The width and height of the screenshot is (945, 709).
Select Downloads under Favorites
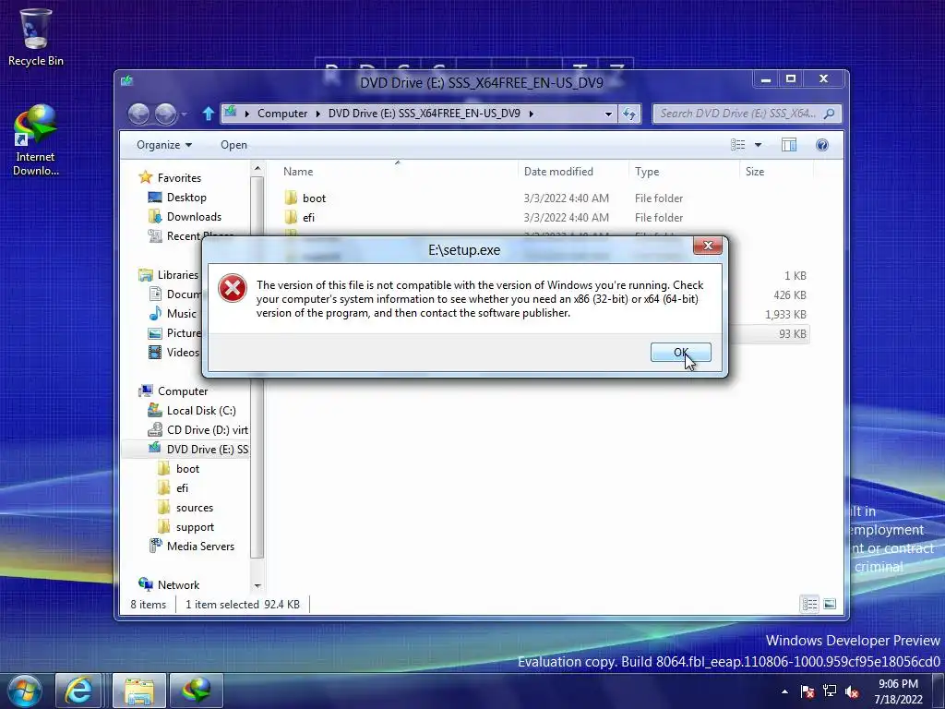194,216
